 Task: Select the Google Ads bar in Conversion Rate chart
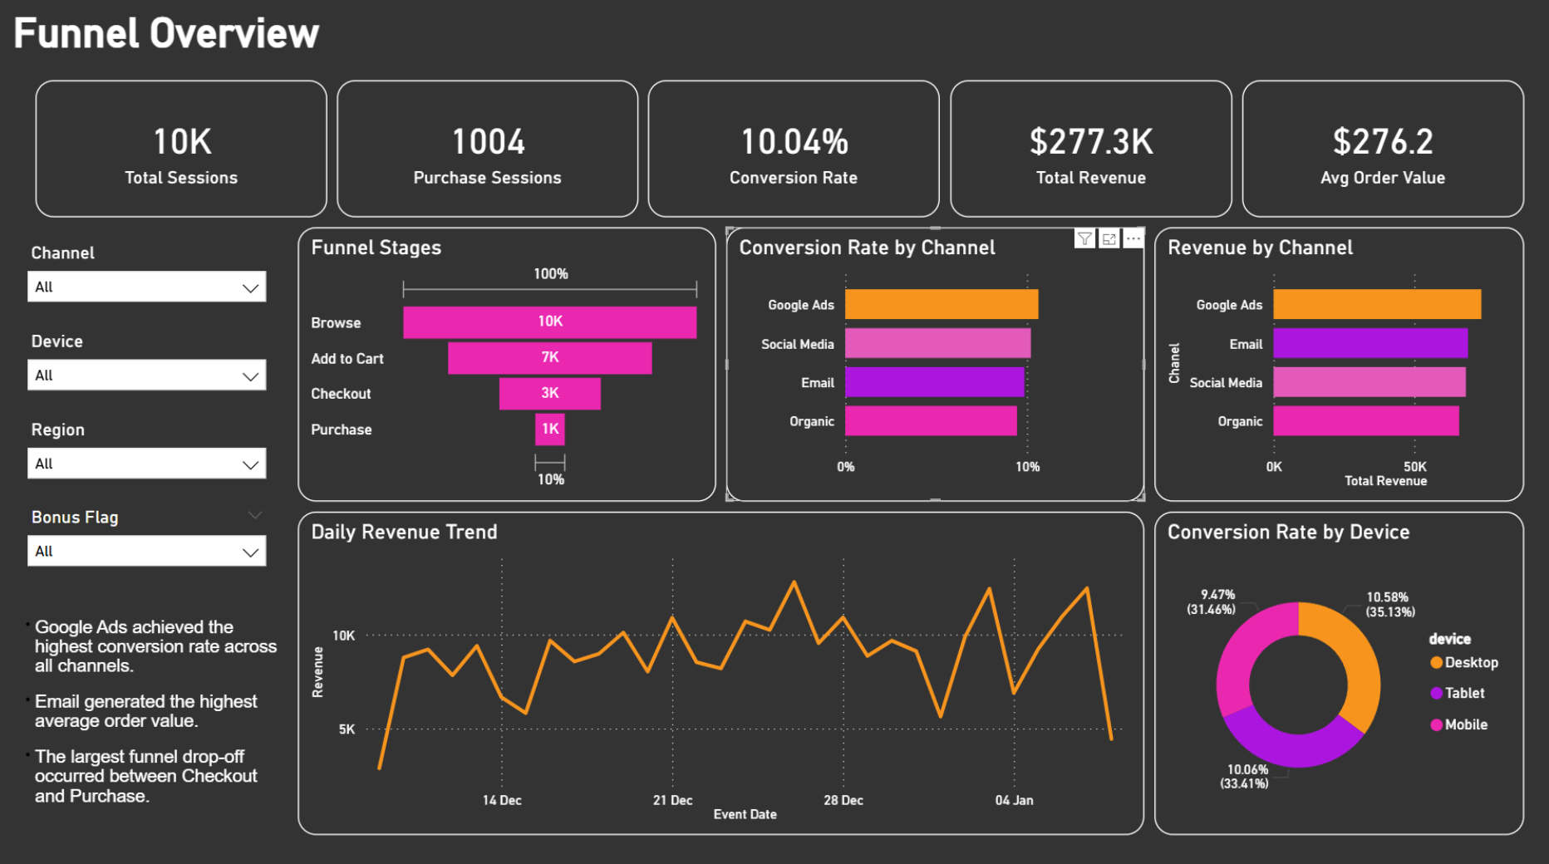pyautogui.click(x=941, y=304)
